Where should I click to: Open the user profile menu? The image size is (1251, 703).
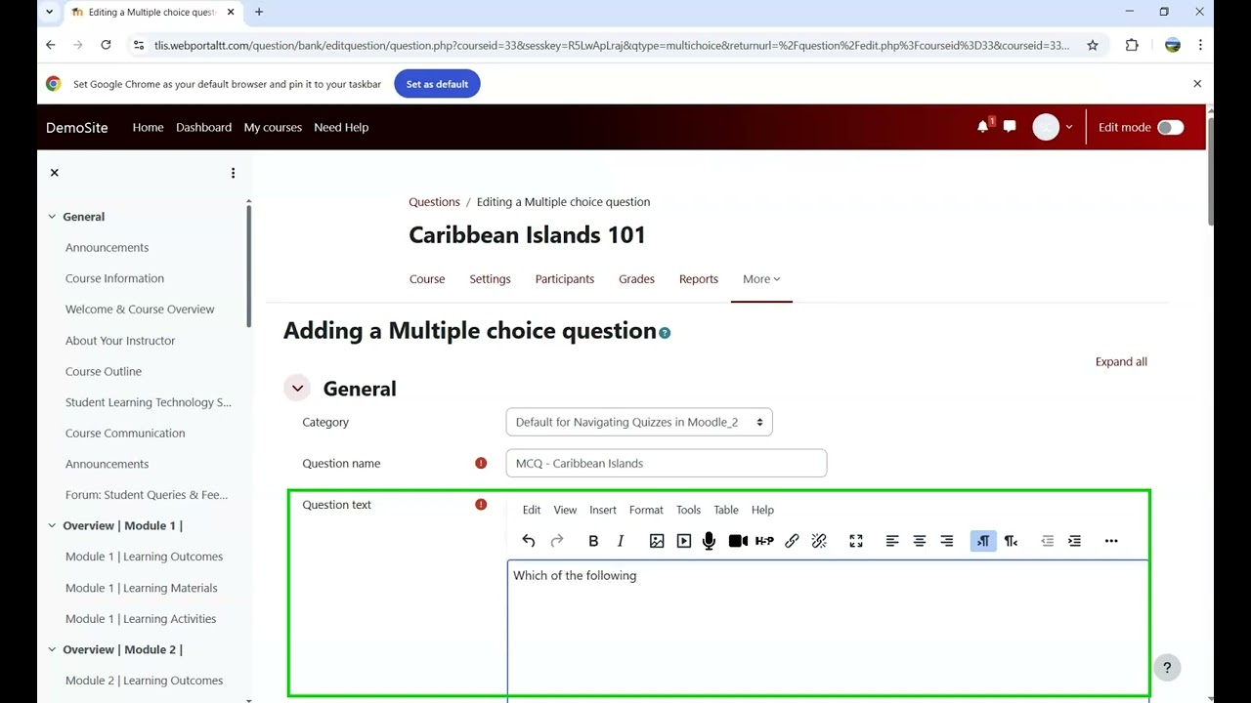(1054, 127)
